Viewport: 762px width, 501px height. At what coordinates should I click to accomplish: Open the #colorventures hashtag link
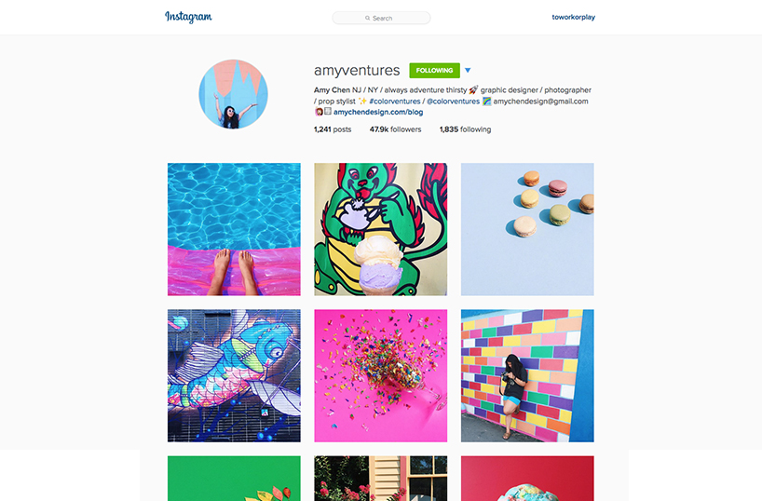395,102
